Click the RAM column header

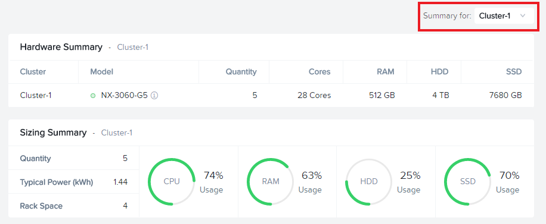(x=386, y=72)
